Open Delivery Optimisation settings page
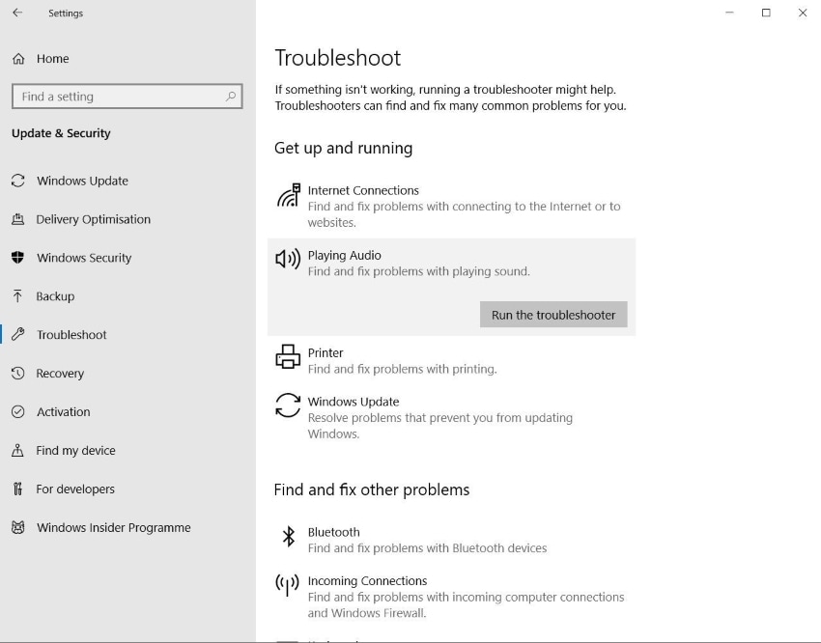 coord(93,219)
